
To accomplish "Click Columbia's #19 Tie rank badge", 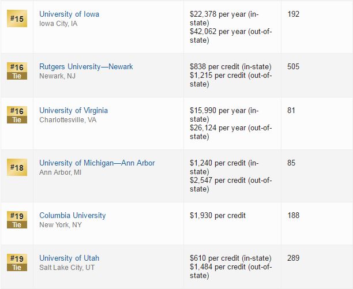I will pos(17,220).
